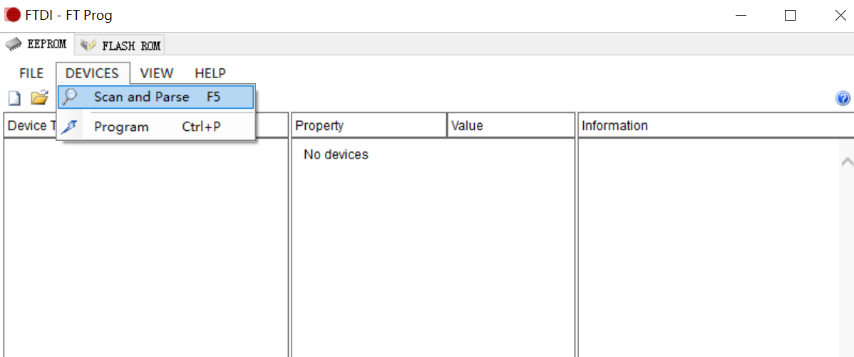Viewport: 854px width, 357px height.
Task: Open the VIEW menu
Action: tap(157, 73)
